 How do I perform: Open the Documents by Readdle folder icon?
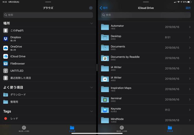tap(105, 58)
